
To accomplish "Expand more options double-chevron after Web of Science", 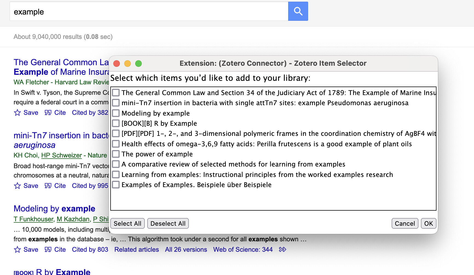I will coord(282,250).
